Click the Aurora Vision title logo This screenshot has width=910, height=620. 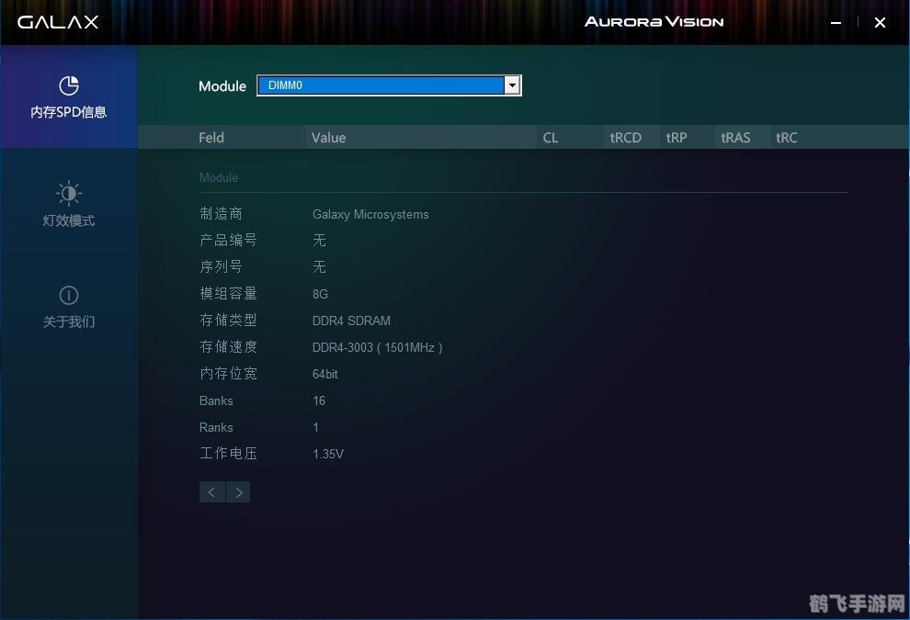click(654, 21)
